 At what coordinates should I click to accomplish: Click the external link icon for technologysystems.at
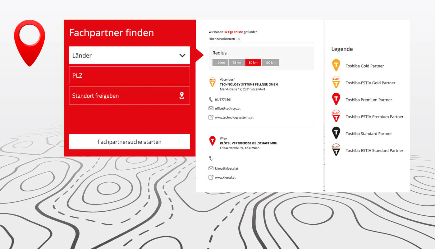[211, 117]
